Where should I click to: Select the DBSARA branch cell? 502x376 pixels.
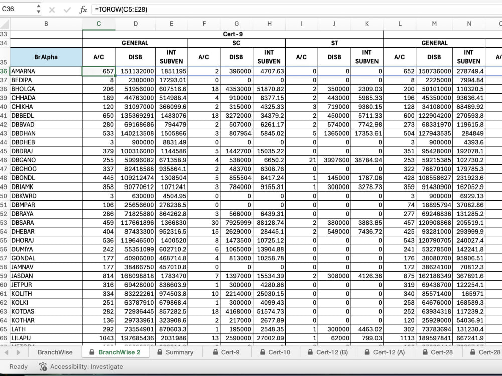point(46,222)
